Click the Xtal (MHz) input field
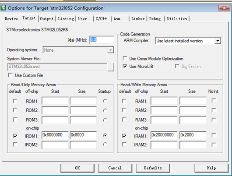This screenshot has width=232, height=176. point(102,40)
